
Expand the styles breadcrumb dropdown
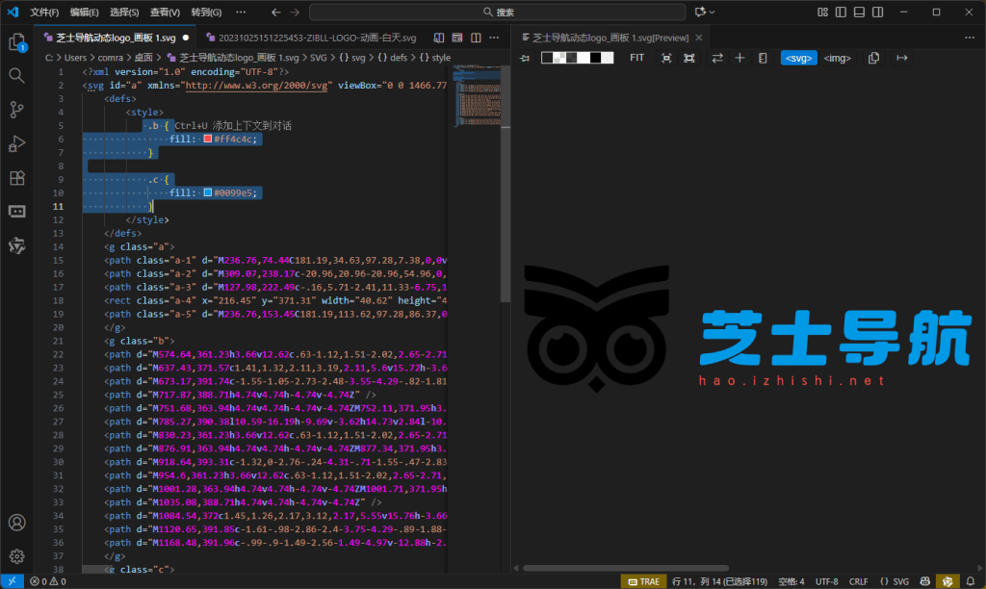442,58
